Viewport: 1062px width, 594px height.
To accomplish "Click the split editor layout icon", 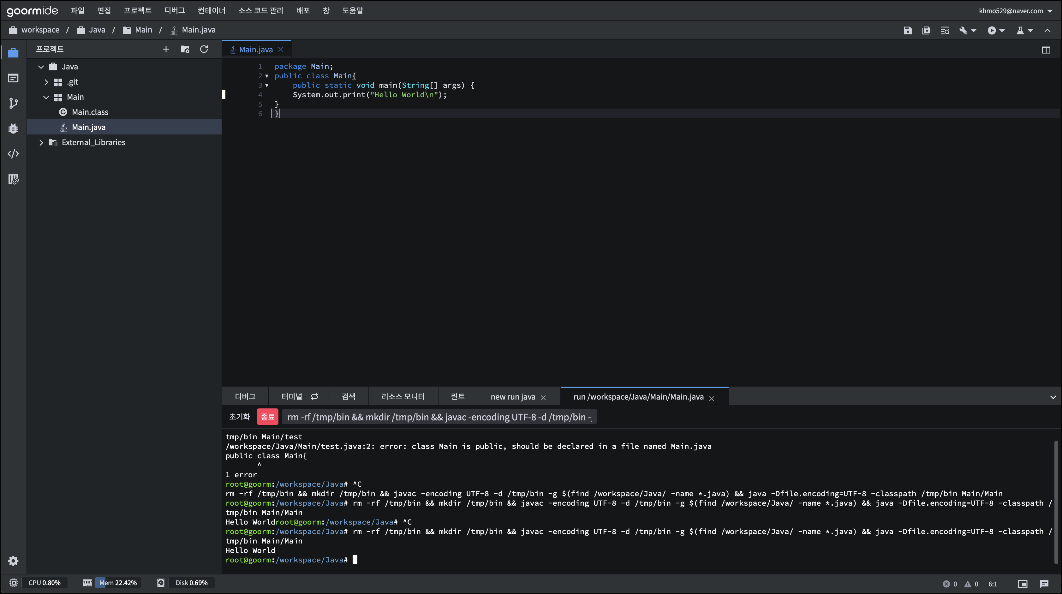I will 1046,50.
